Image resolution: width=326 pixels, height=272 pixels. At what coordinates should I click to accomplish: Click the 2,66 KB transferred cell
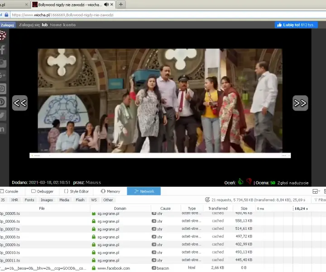(218, 267)
